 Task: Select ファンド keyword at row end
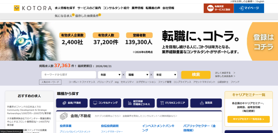pos(235,82)
